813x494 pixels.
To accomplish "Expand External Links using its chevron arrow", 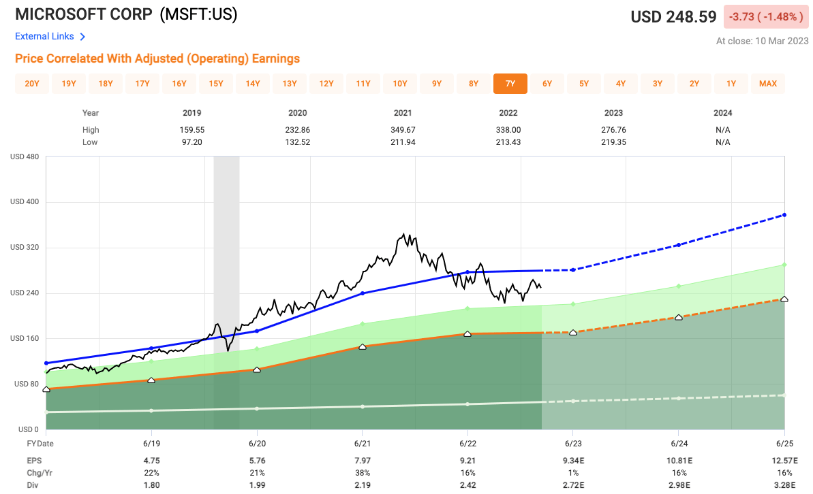I will point(84,37).
